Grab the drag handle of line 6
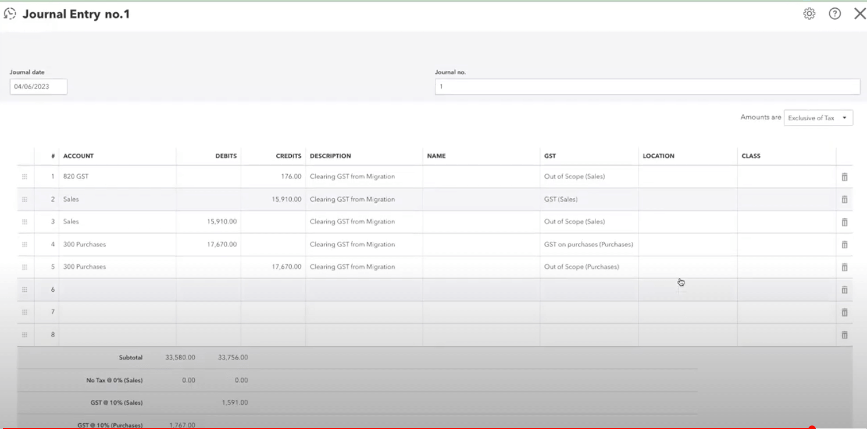Screen dimensions: 867x429 24,289
